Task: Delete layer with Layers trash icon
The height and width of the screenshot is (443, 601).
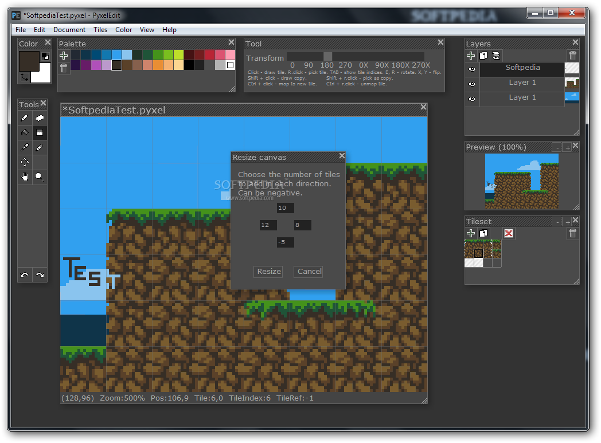Action: [x=573, y=56]
